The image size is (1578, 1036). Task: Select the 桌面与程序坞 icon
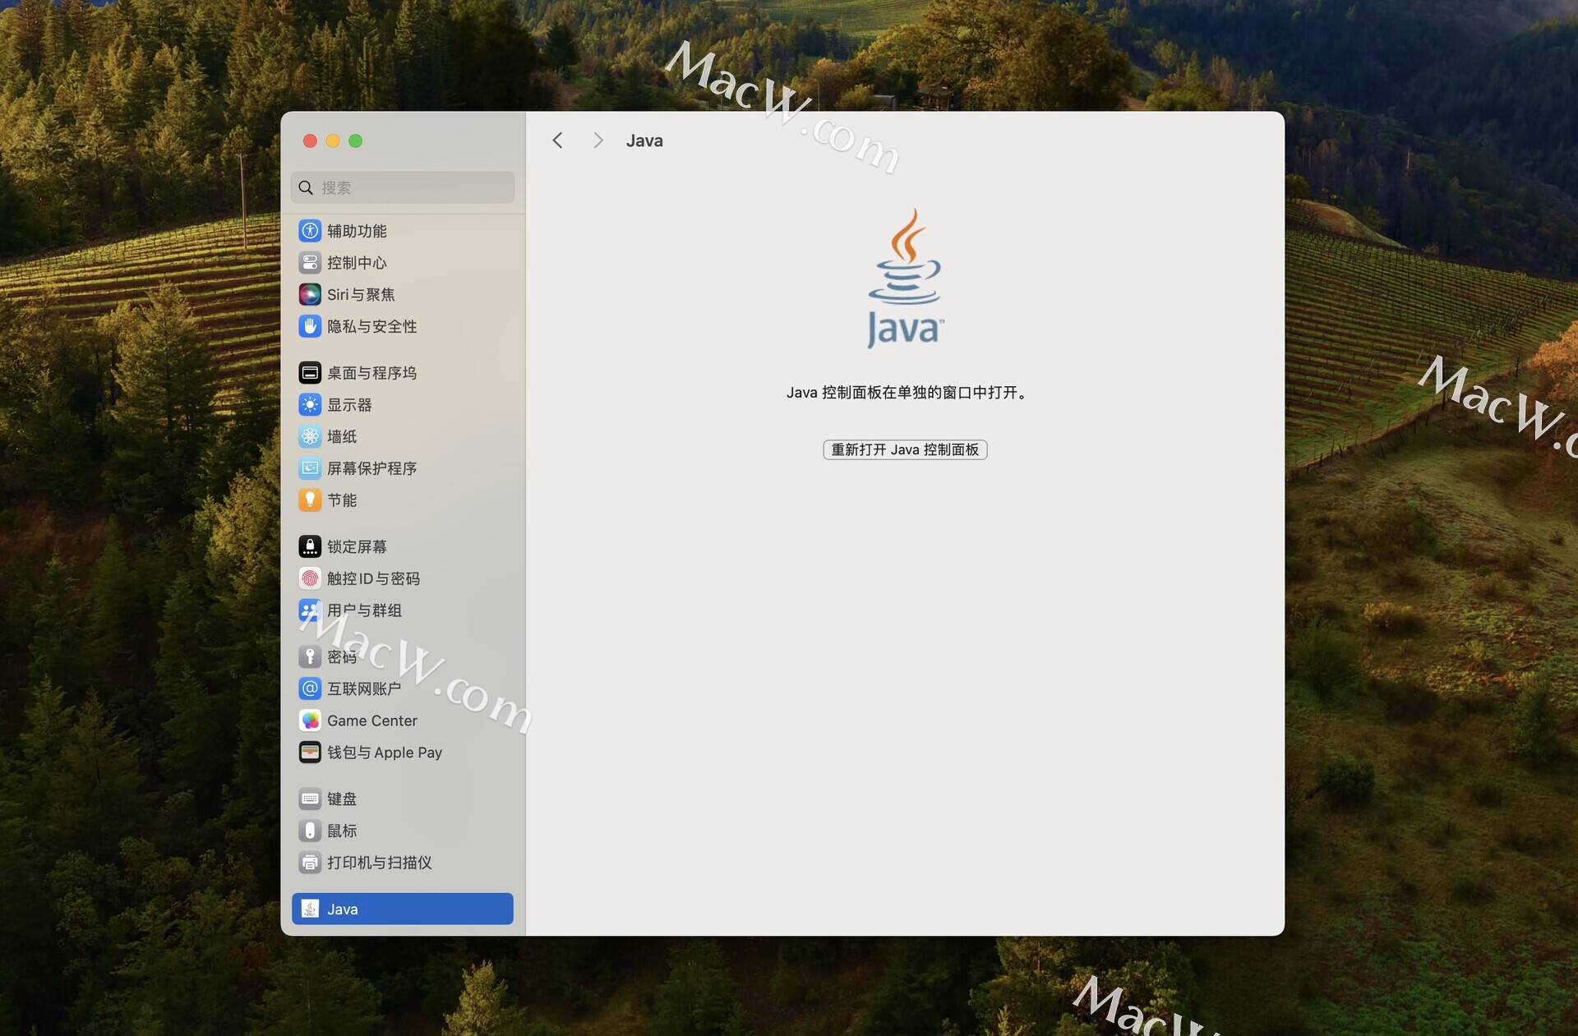point(310,373)
